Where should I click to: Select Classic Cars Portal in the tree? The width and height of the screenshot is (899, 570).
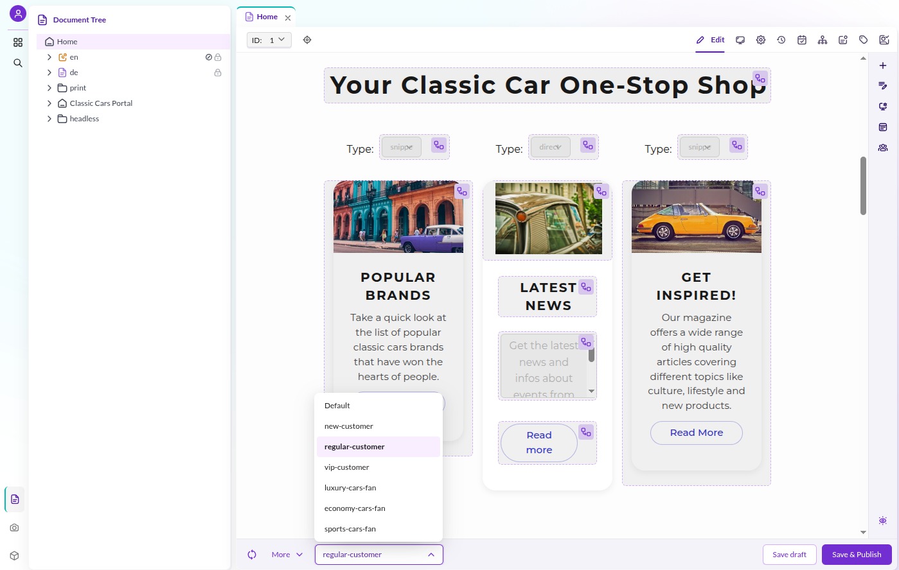pyautogui.click(x=101, y=103)
